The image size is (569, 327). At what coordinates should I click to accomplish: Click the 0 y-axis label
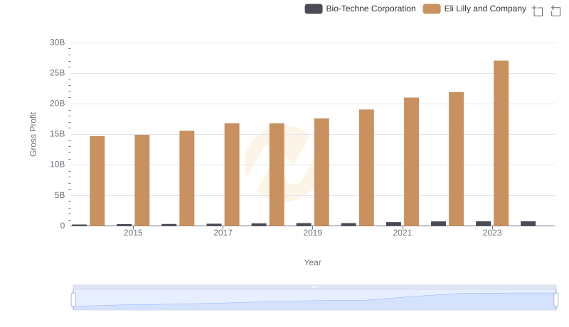point(63,226)
